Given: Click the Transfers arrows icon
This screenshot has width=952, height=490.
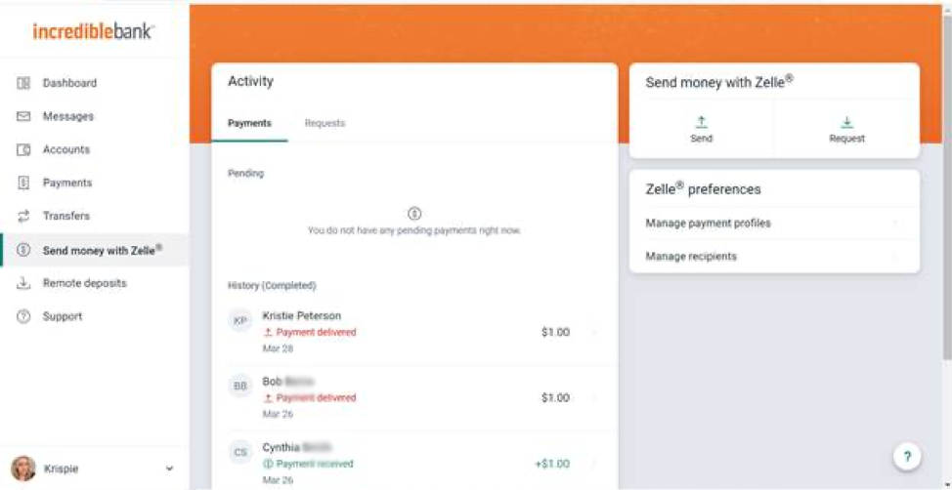Looking at the screenshot, I should coord(24,217).
